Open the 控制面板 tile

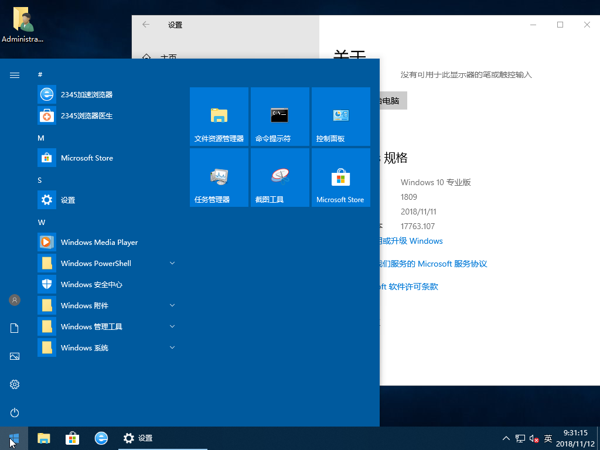click(x=341, y=117)
